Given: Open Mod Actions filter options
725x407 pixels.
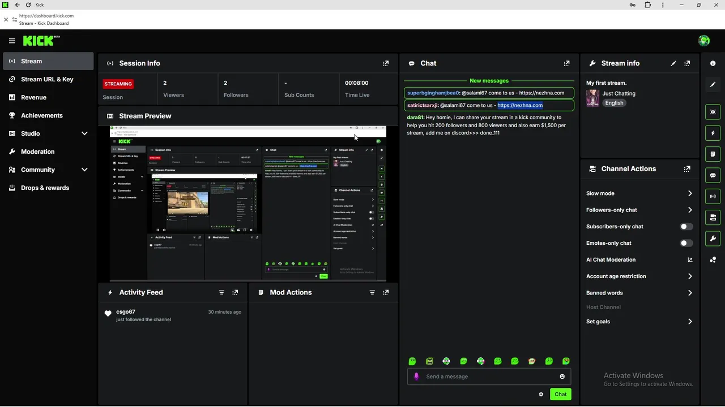Looking at the screenshot, I should coord(372,292).
